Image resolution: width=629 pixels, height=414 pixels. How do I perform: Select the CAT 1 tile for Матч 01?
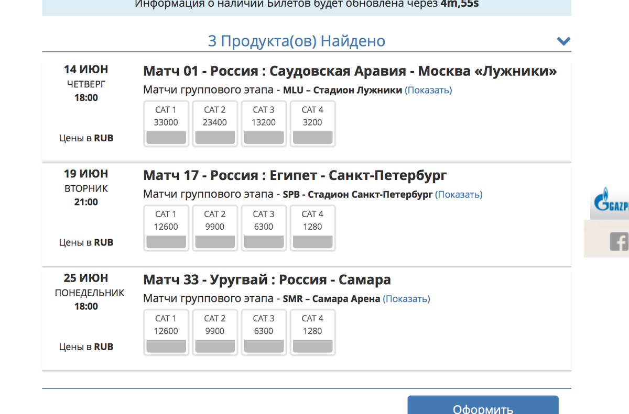pyautogui.click(x=166, y=123)
